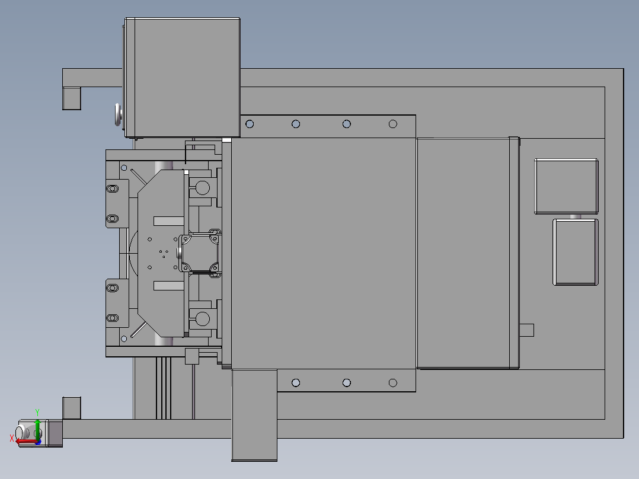Select the small square tab near right edge
This screenshot has width=639, height=479.
coord(527,330)
